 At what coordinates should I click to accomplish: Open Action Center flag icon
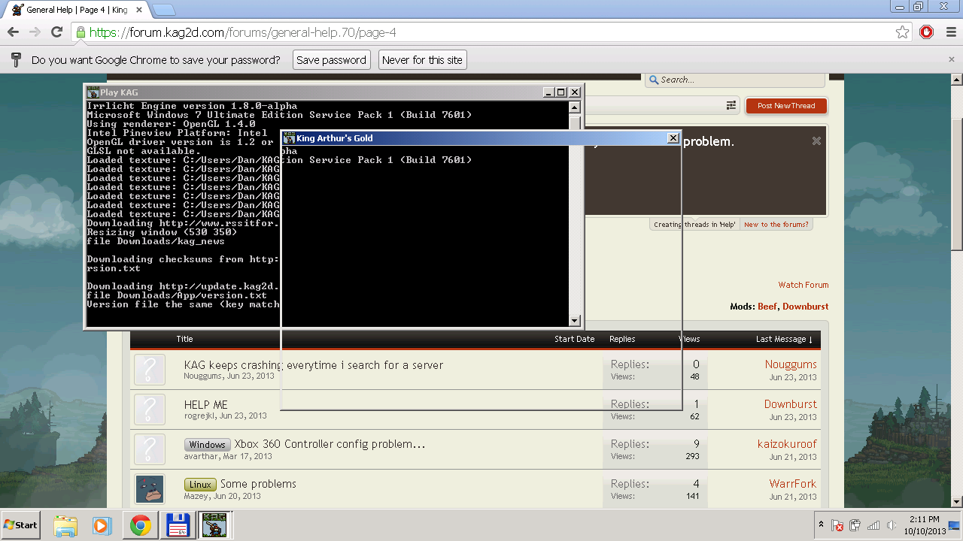tap(837, 525)
